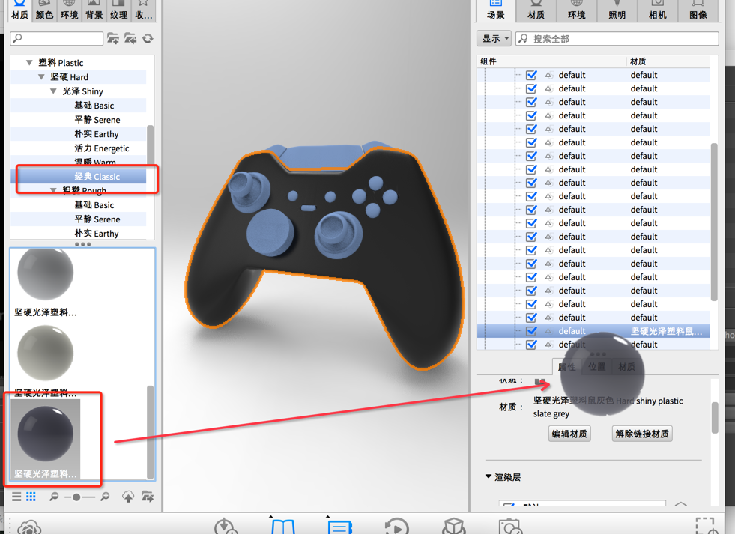Open the cloud library from bottom toolbar

(x=29, y=528)
